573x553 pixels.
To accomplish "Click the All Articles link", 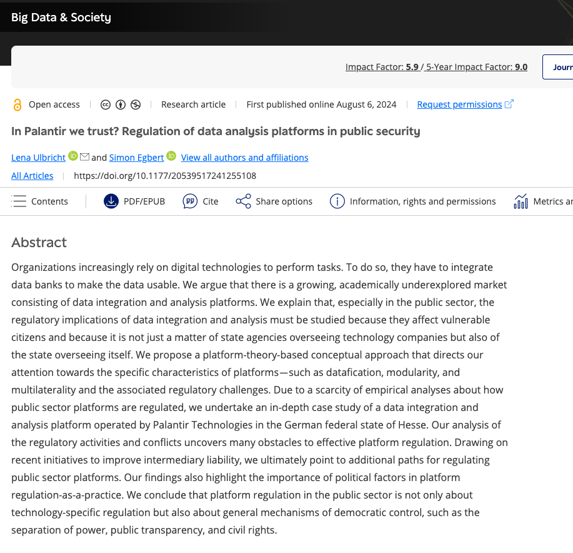I will coord(32,176).
